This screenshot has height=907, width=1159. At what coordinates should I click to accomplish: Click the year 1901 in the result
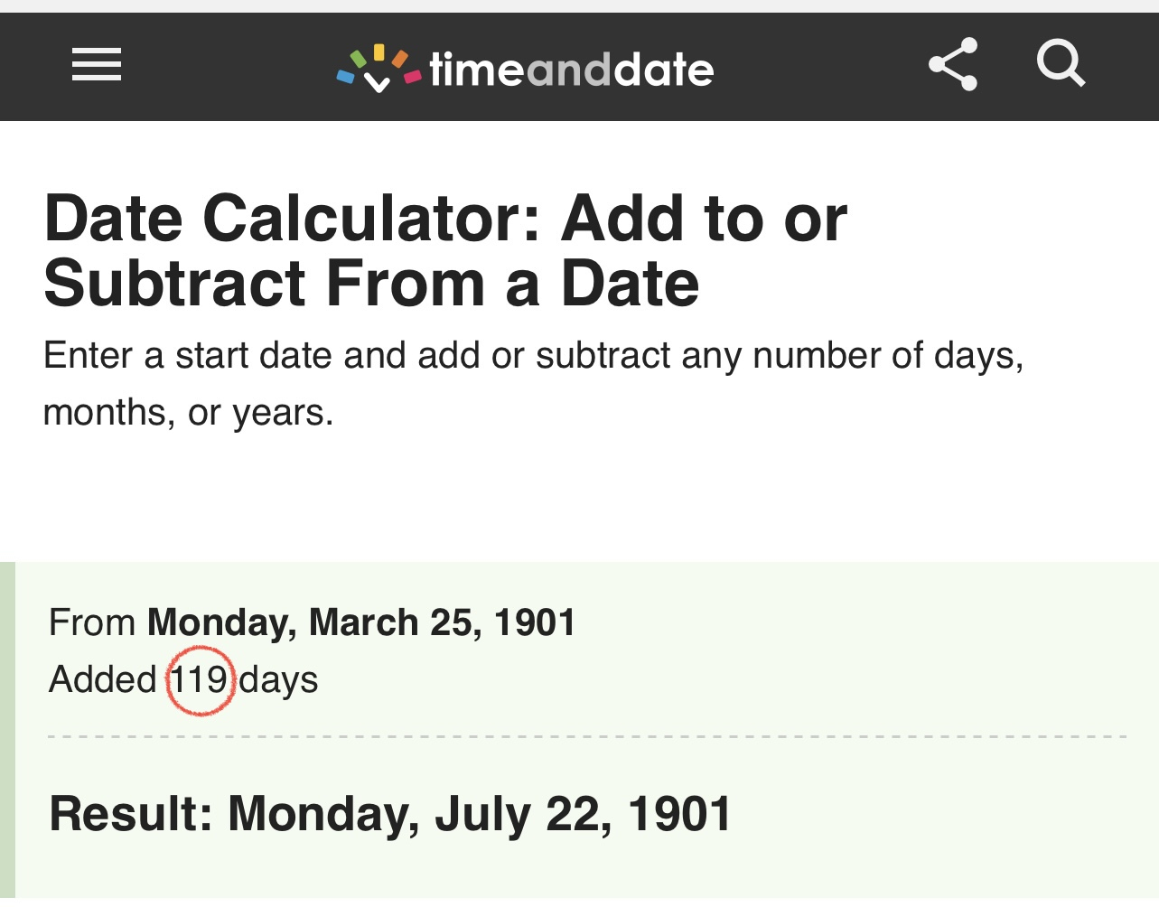click(678, 814)
